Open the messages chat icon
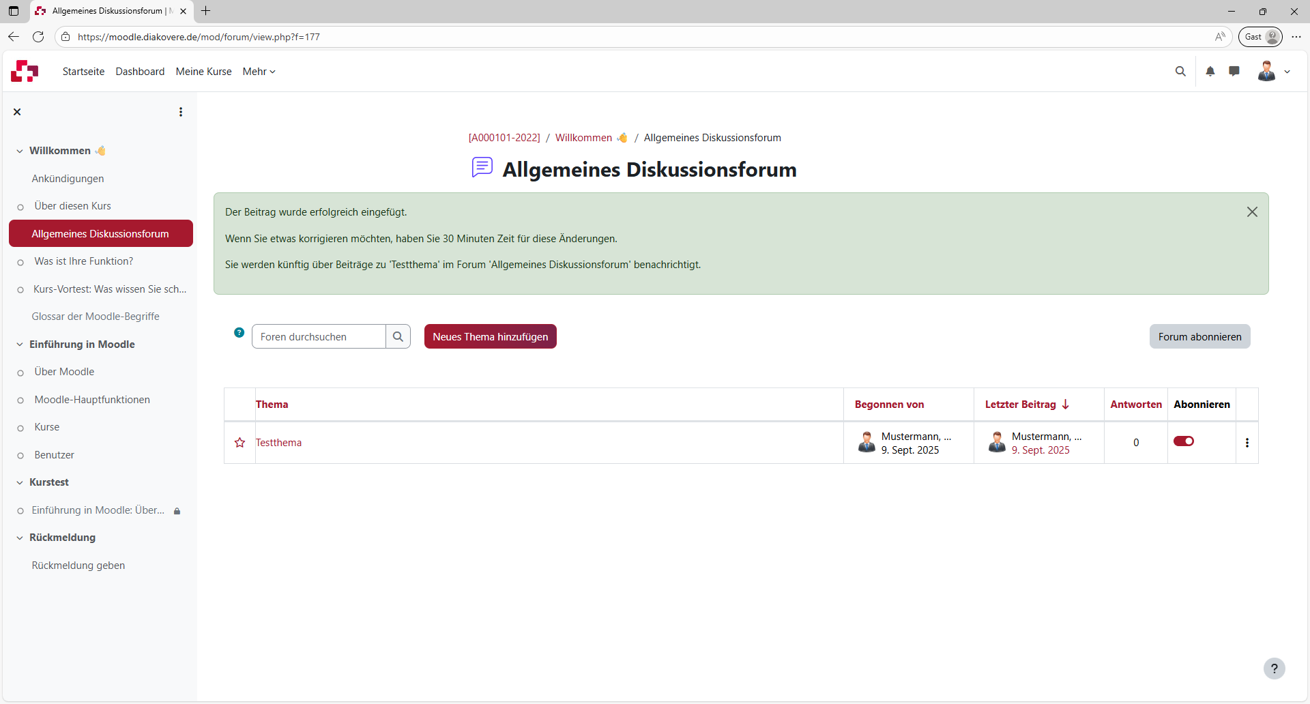Screen dimensions: 1310x704 point(1234,71)
